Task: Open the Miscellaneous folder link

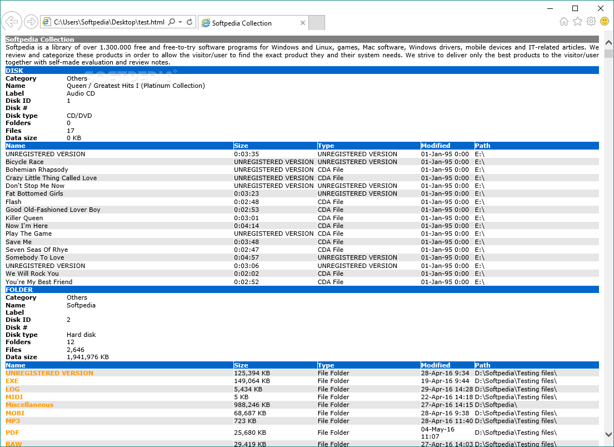Action: 29,405
